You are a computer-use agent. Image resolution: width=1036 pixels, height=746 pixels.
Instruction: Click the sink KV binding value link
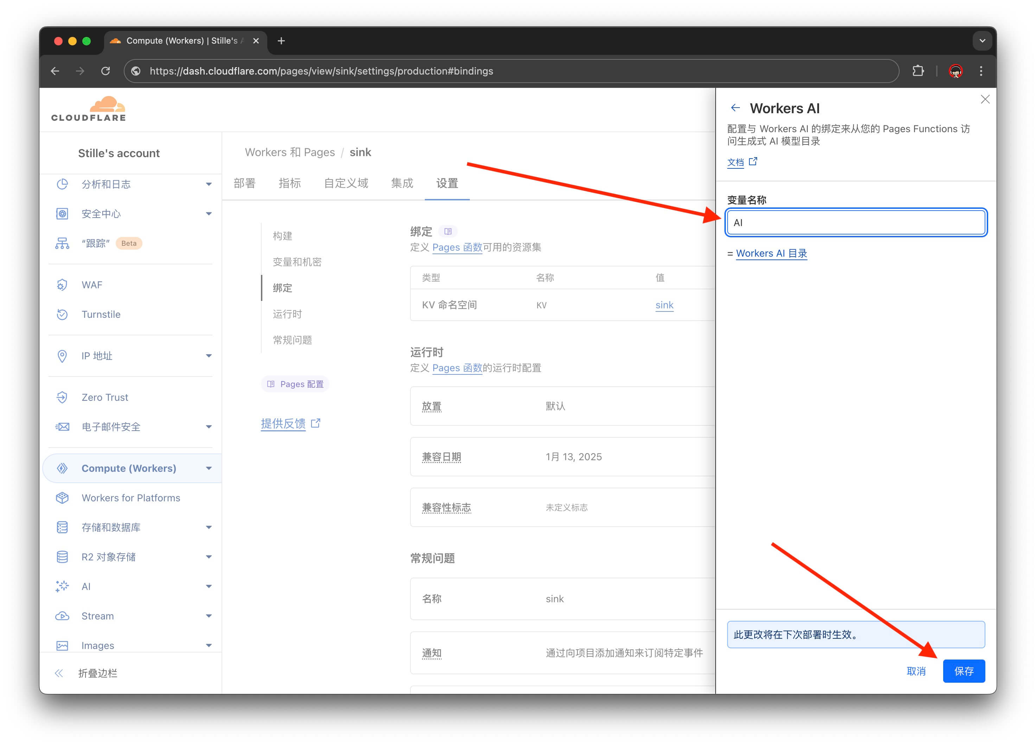664,305
